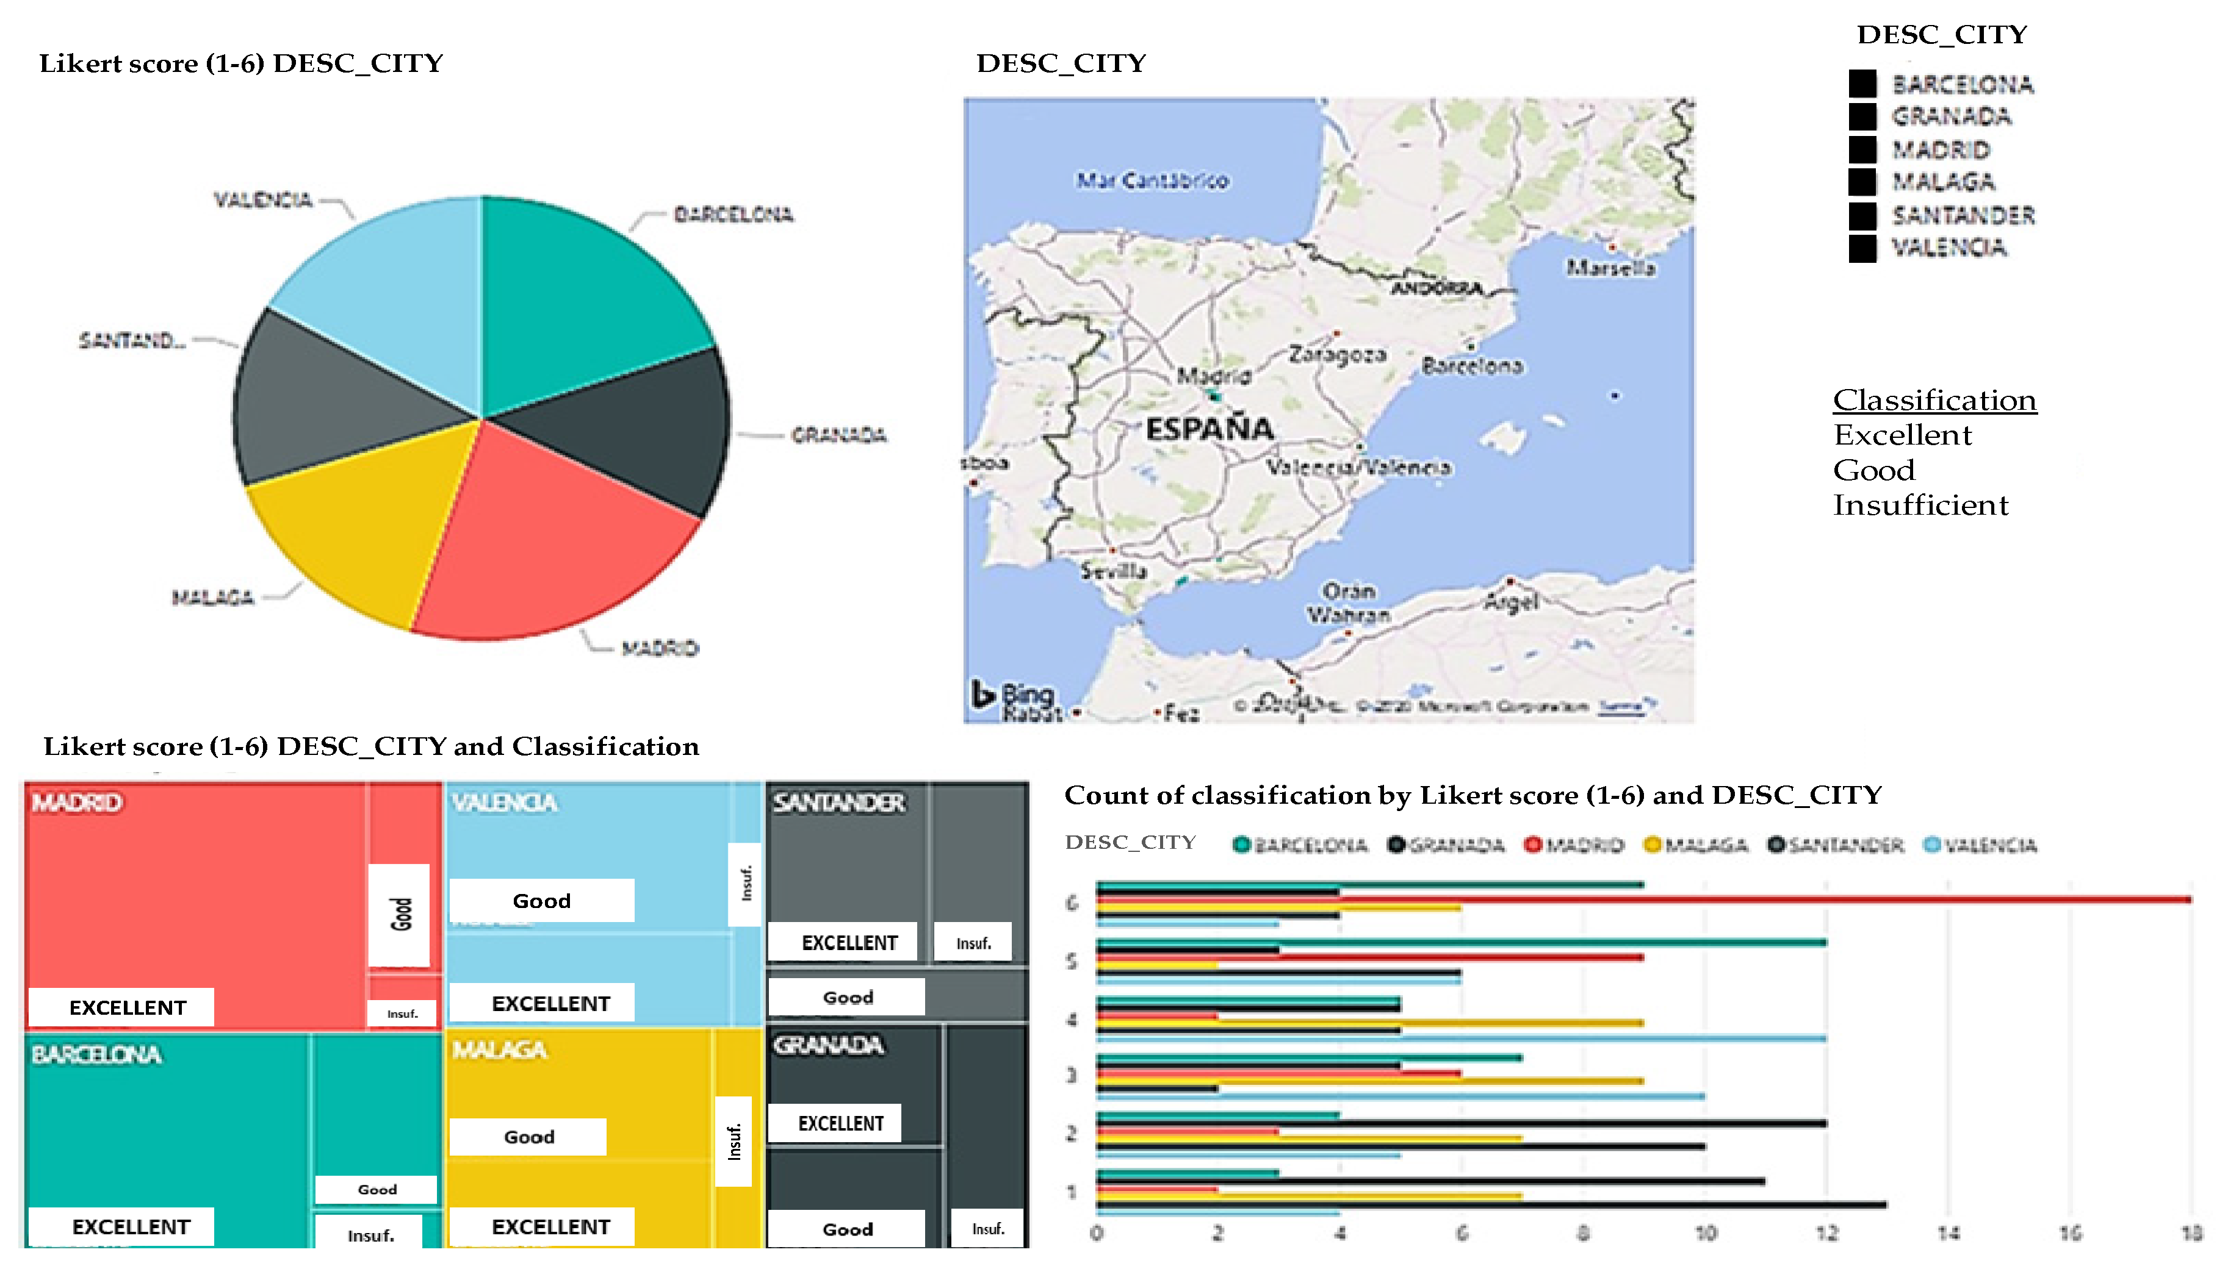Check the VALENCIA city slicer box
Screen dimensions: 2228x1280
[x=1862, y=248]
